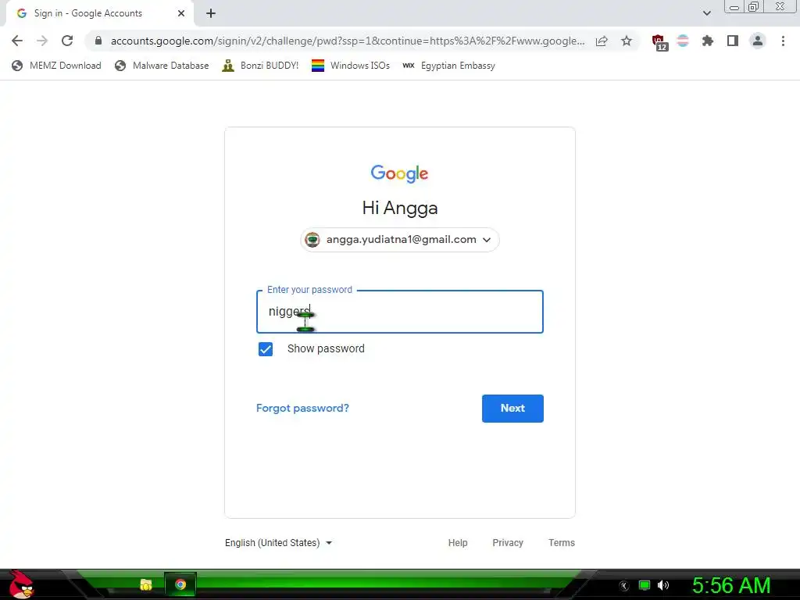Open the Chrome three-dot menu
The image size is (800, 600).
pos(783,41)
